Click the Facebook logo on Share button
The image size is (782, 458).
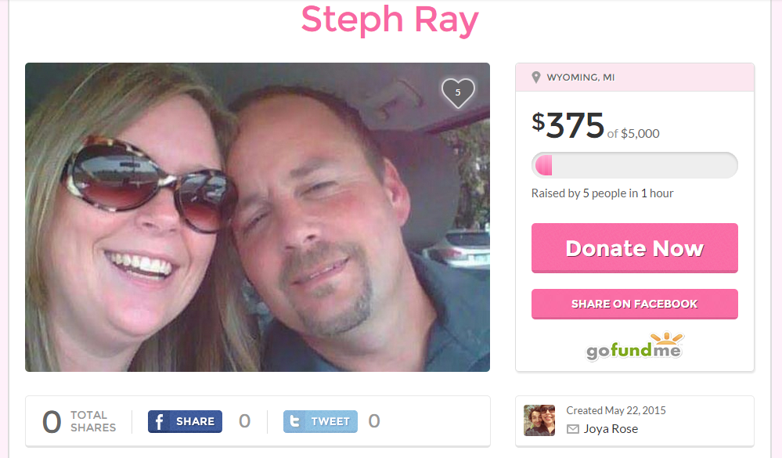point(159,421)
